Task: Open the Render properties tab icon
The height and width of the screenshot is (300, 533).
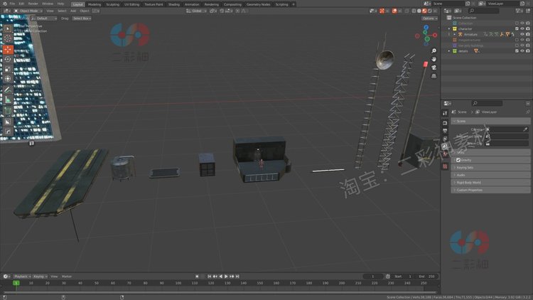Action: click(x=445, y=123)
